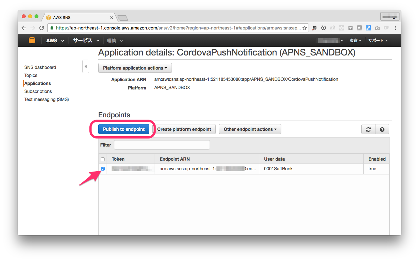The height and width of the screenshot is (261, 419).
Task: Click the grey swirl extension icon
Action: pyautogui.click(x=333, y=28)
